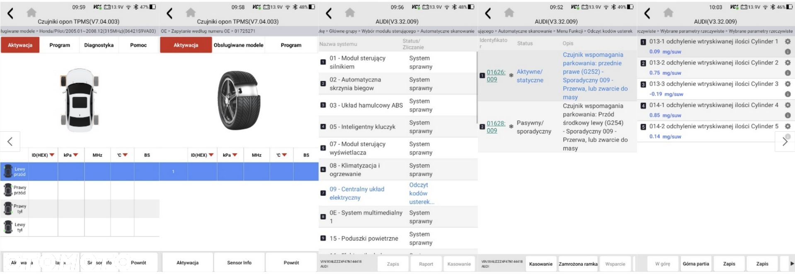This screenshot has width=795, height=274.
Task: Open the Zamrożona ramka freeze frame
Action: click(x=578, y=264)
